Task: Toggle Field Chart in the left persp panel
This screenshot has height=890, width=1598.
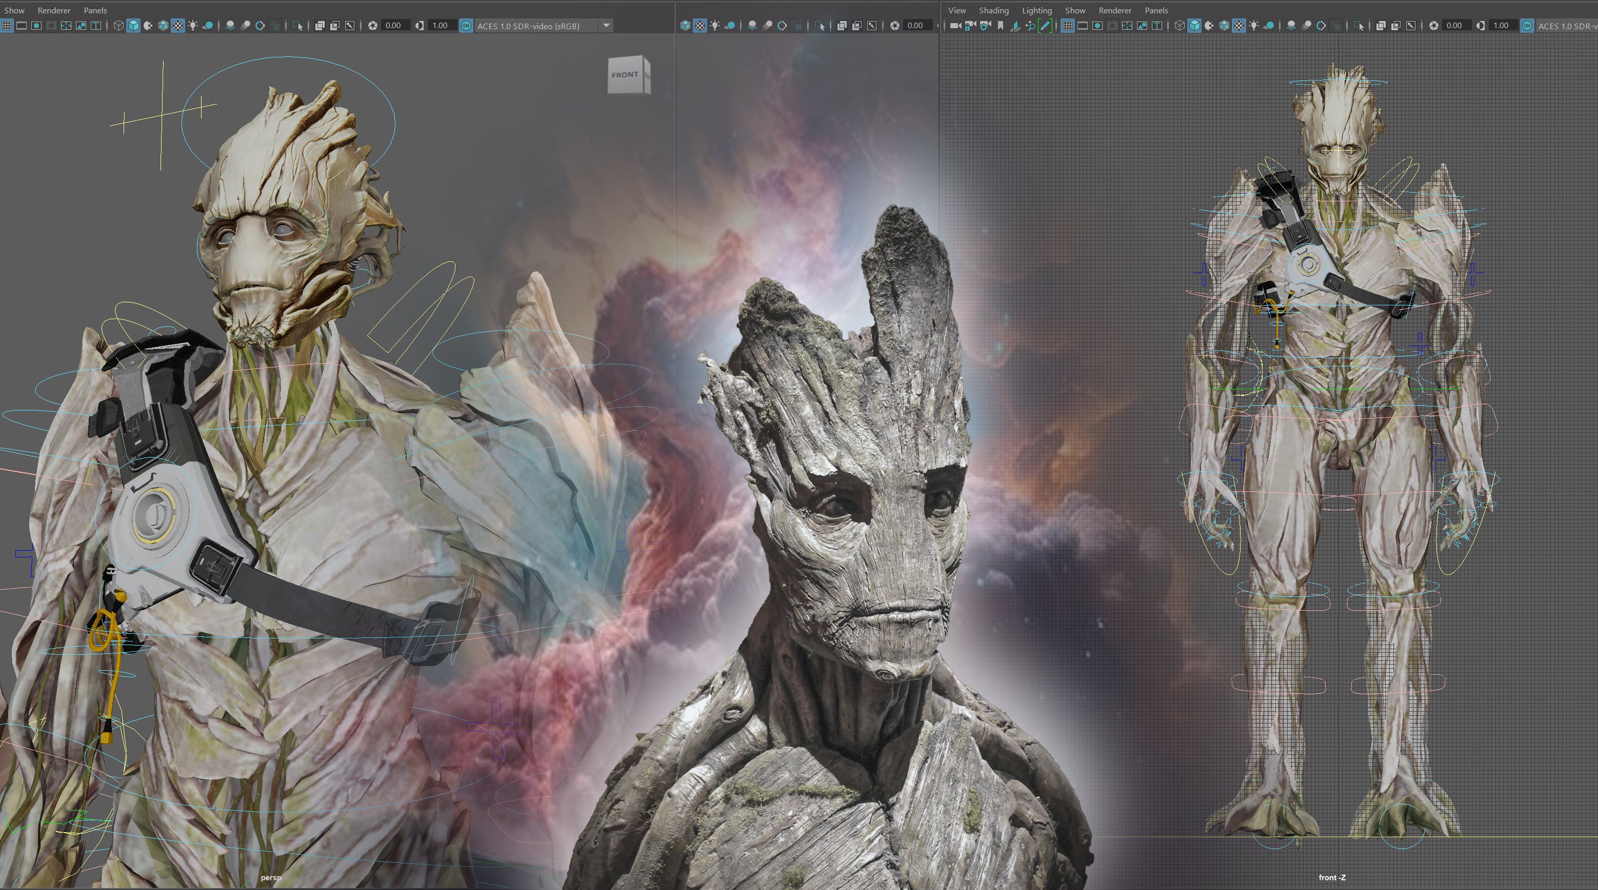Action: tap(66, 26)
